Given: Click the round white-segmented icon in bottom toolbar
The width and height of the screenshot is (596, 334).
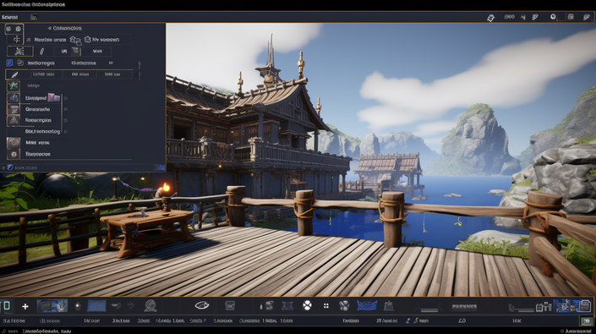Looking at the screenshot, I should (307, 305).
